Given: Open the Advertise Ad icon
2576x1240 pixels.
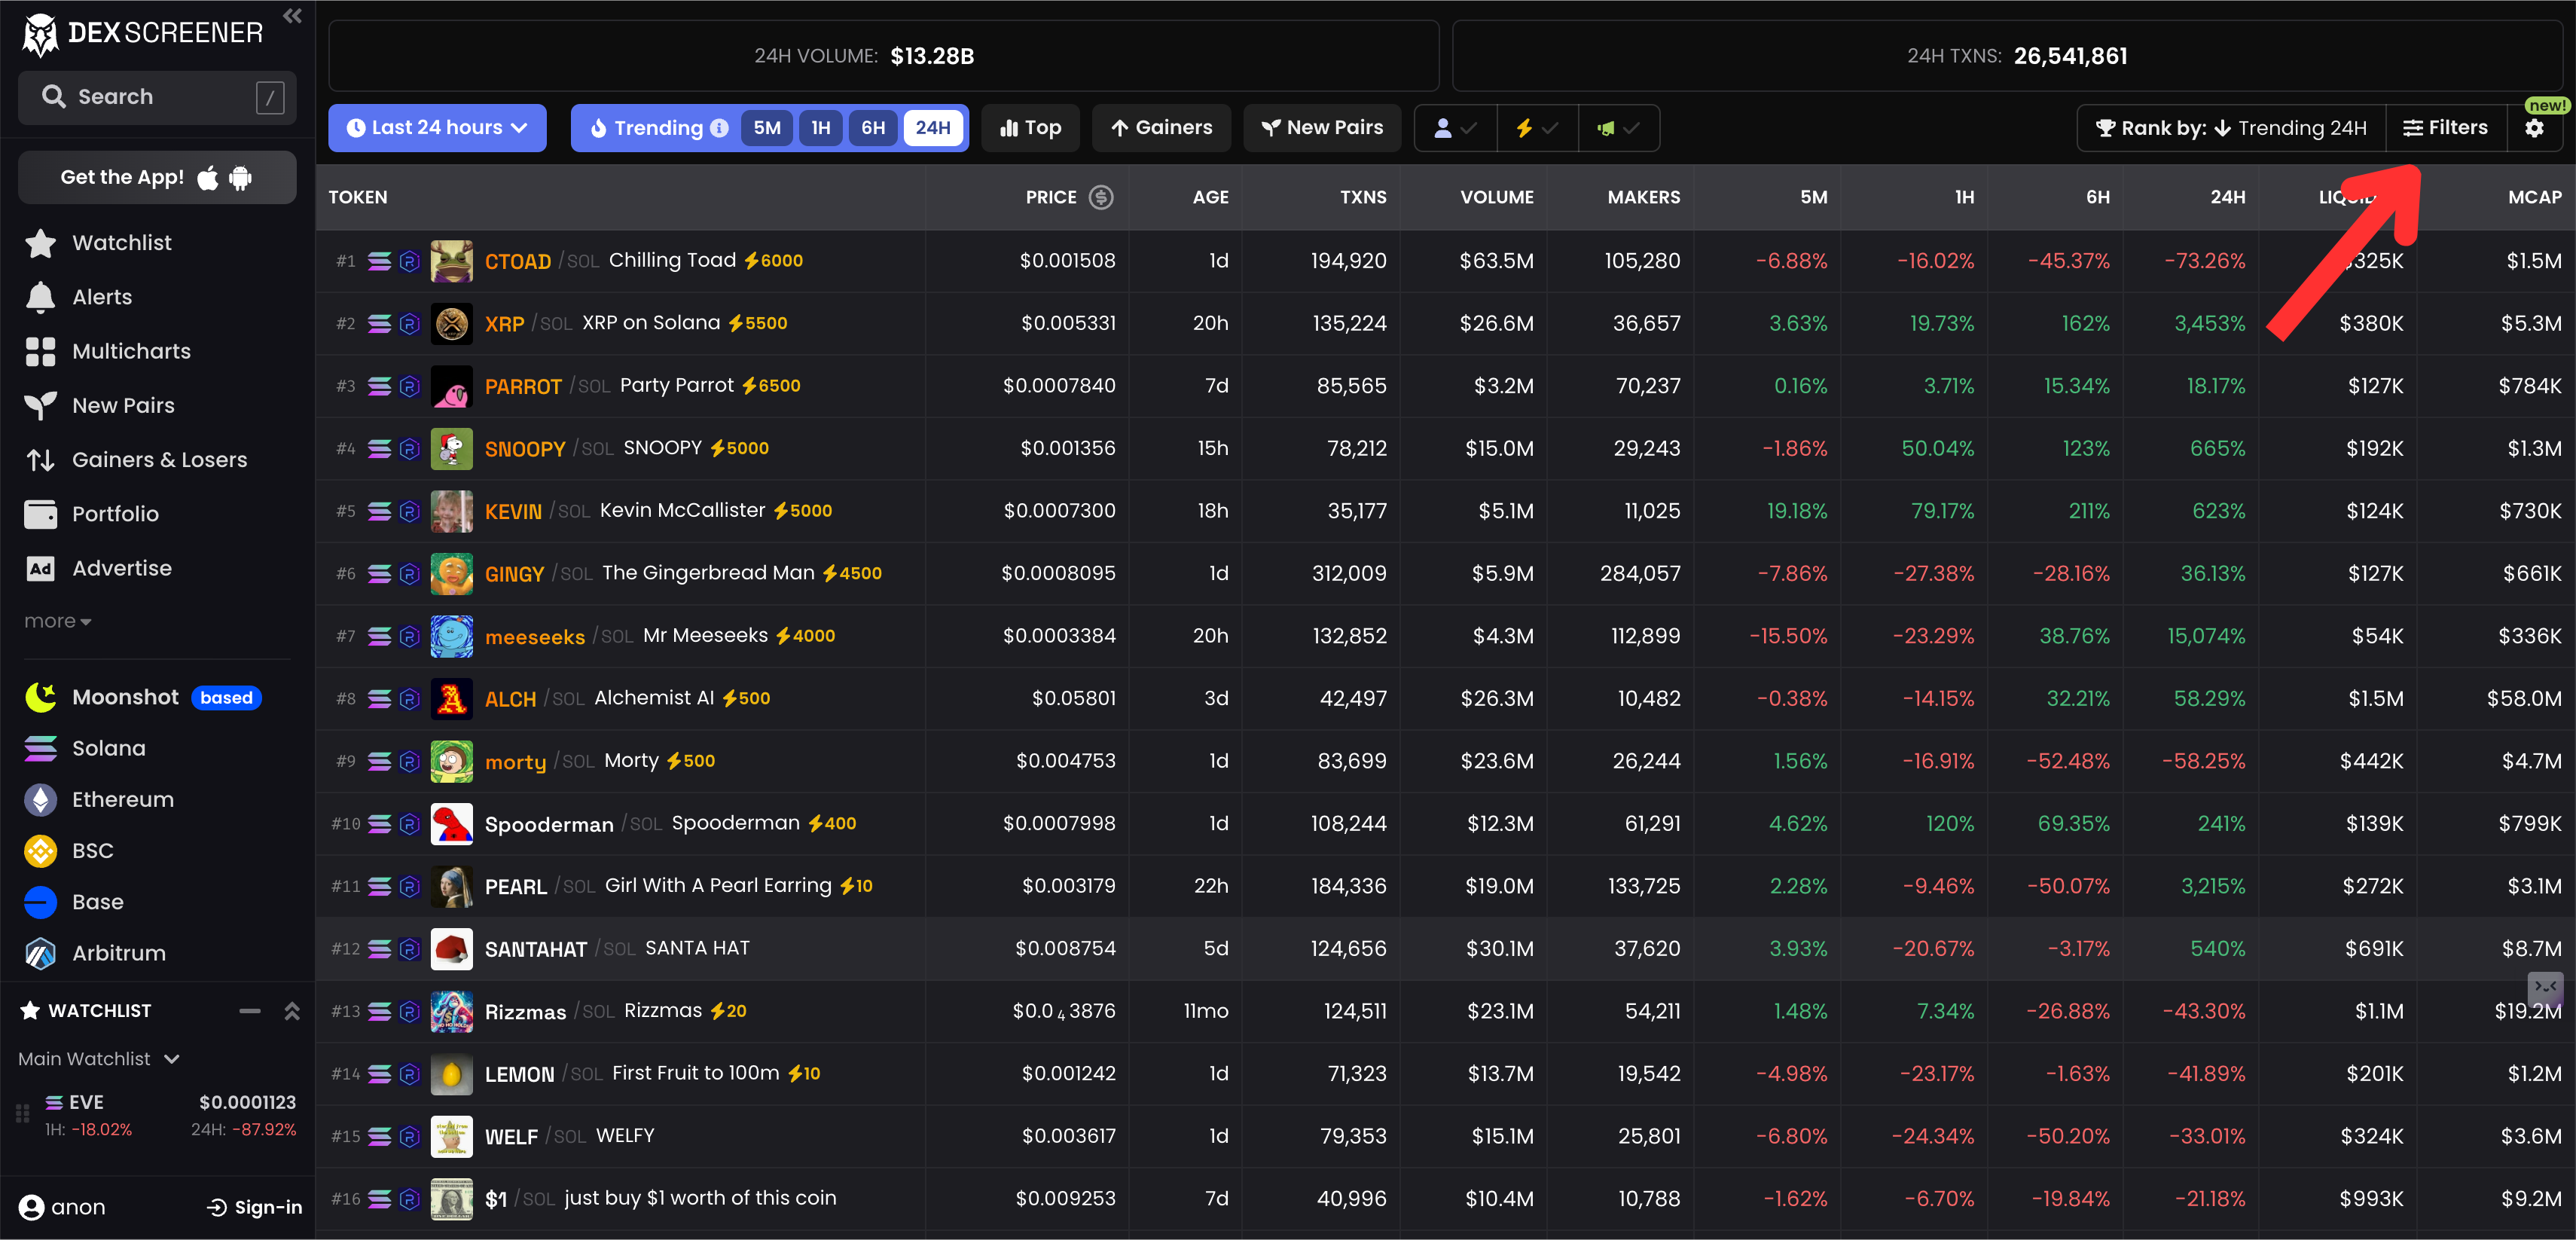Looking at the screenshot, I should click(40, 568).
